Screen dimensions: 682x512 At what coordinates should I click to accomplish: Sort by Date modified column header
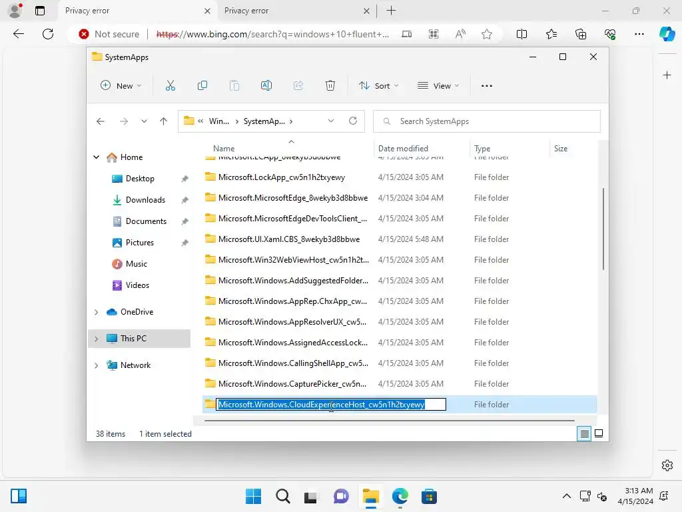(x=403, y=149)
